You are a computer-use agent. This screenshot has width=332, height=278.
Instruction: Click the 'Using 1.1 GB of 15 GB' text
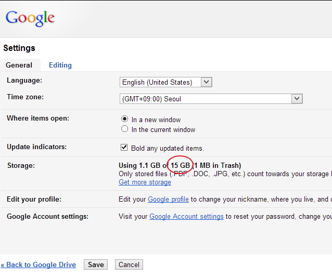tap(155, 165)
